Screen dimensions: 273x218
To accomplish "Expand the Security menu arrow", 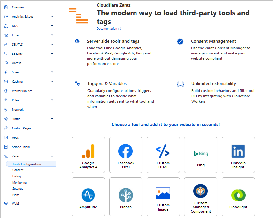I will coord(52,54).
